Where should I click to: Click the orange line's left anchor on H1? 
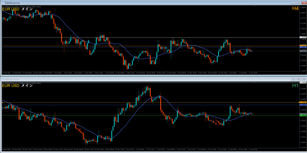[x=2, y=102]
